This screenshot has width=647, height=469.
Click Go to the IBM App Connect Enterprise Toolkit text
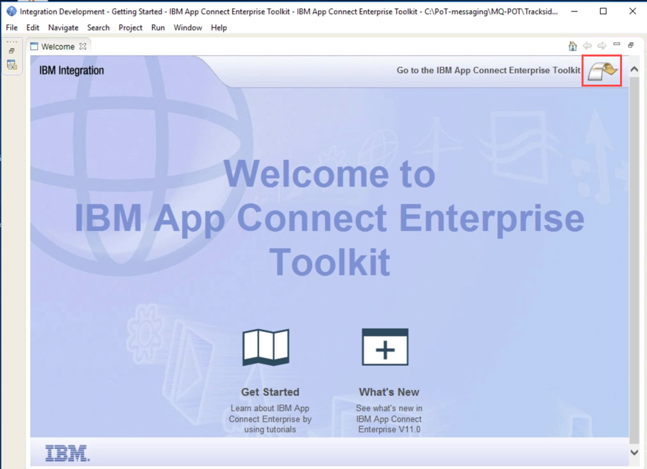489,70
